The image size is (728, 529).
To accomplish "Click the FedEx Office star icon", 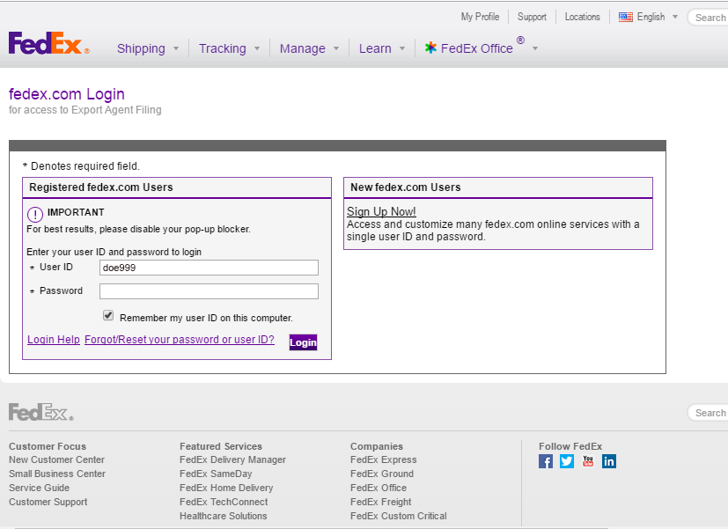I will [x=430, y=48].
